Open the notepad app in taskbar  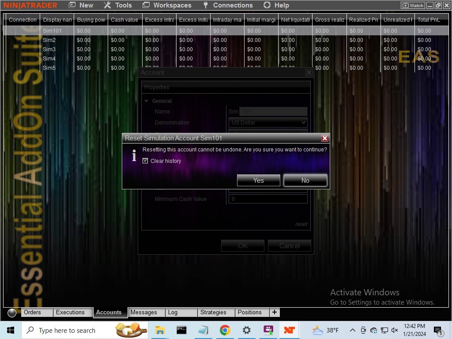tap(203, 330)
